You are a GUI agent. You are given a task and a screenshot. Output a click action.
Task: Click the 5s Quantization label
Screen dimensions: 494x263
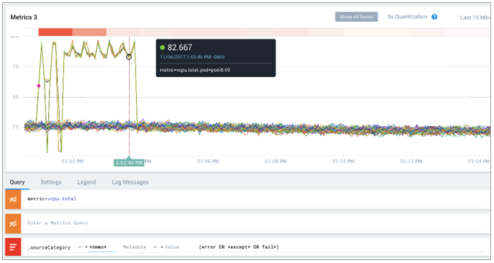click(407, 17)
